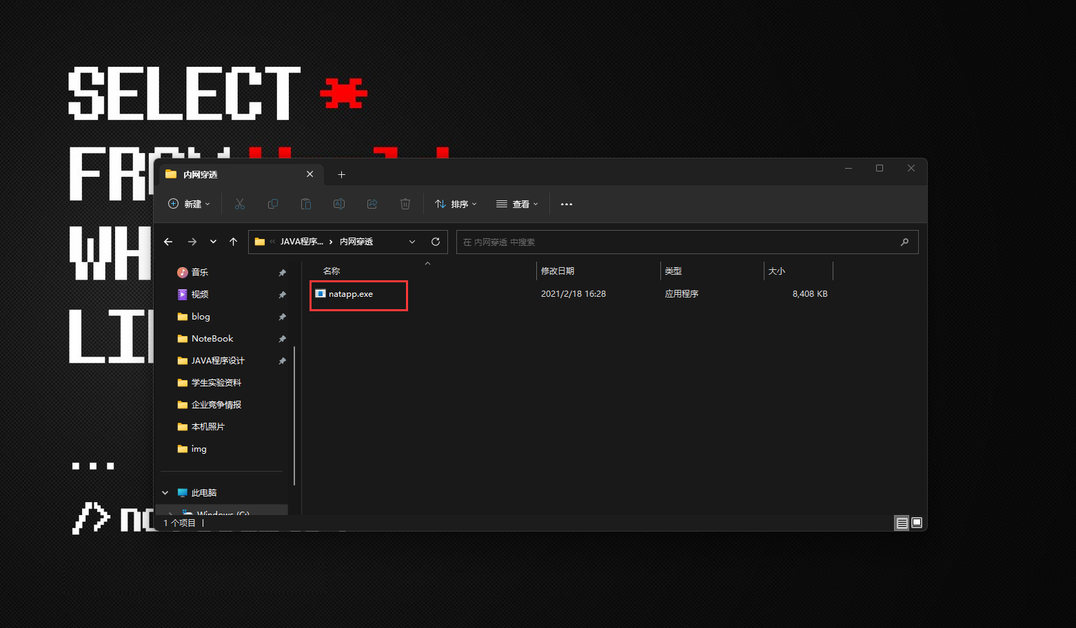Click the Delete trash bin icon

[405, 204]
